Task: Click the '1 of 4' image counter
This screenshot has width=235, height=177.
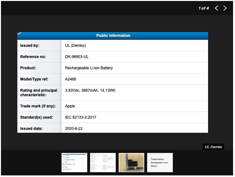Action: click(x=204, y=8)
